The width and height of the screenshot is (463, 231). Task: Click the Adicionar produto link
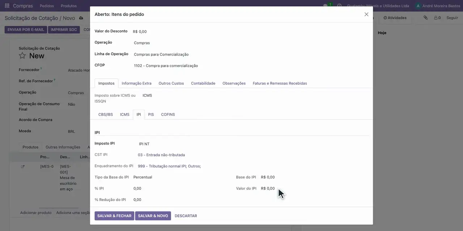point(36,213)
